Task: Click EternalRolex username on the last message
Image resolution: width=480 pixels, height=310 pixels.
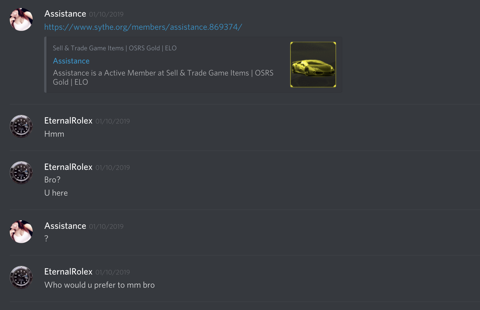Action: (x=68, y=272)
